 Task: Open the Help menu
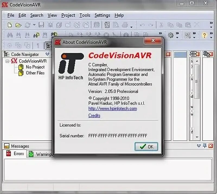[x=119, y=15]
